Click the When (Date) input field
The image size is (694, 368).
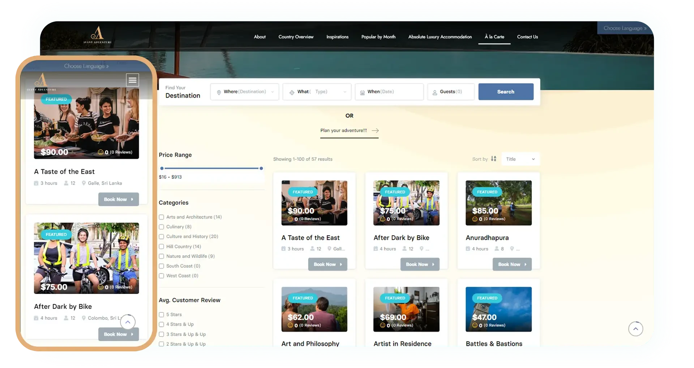click(389, 92)
